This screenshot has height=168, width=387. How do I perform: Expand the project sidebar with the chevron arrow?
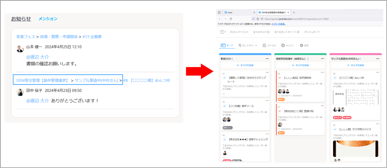225,32
